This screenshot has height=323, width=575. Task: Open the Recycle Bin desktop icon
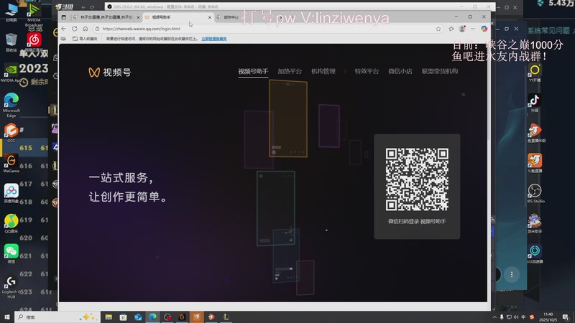click(11, 42)
